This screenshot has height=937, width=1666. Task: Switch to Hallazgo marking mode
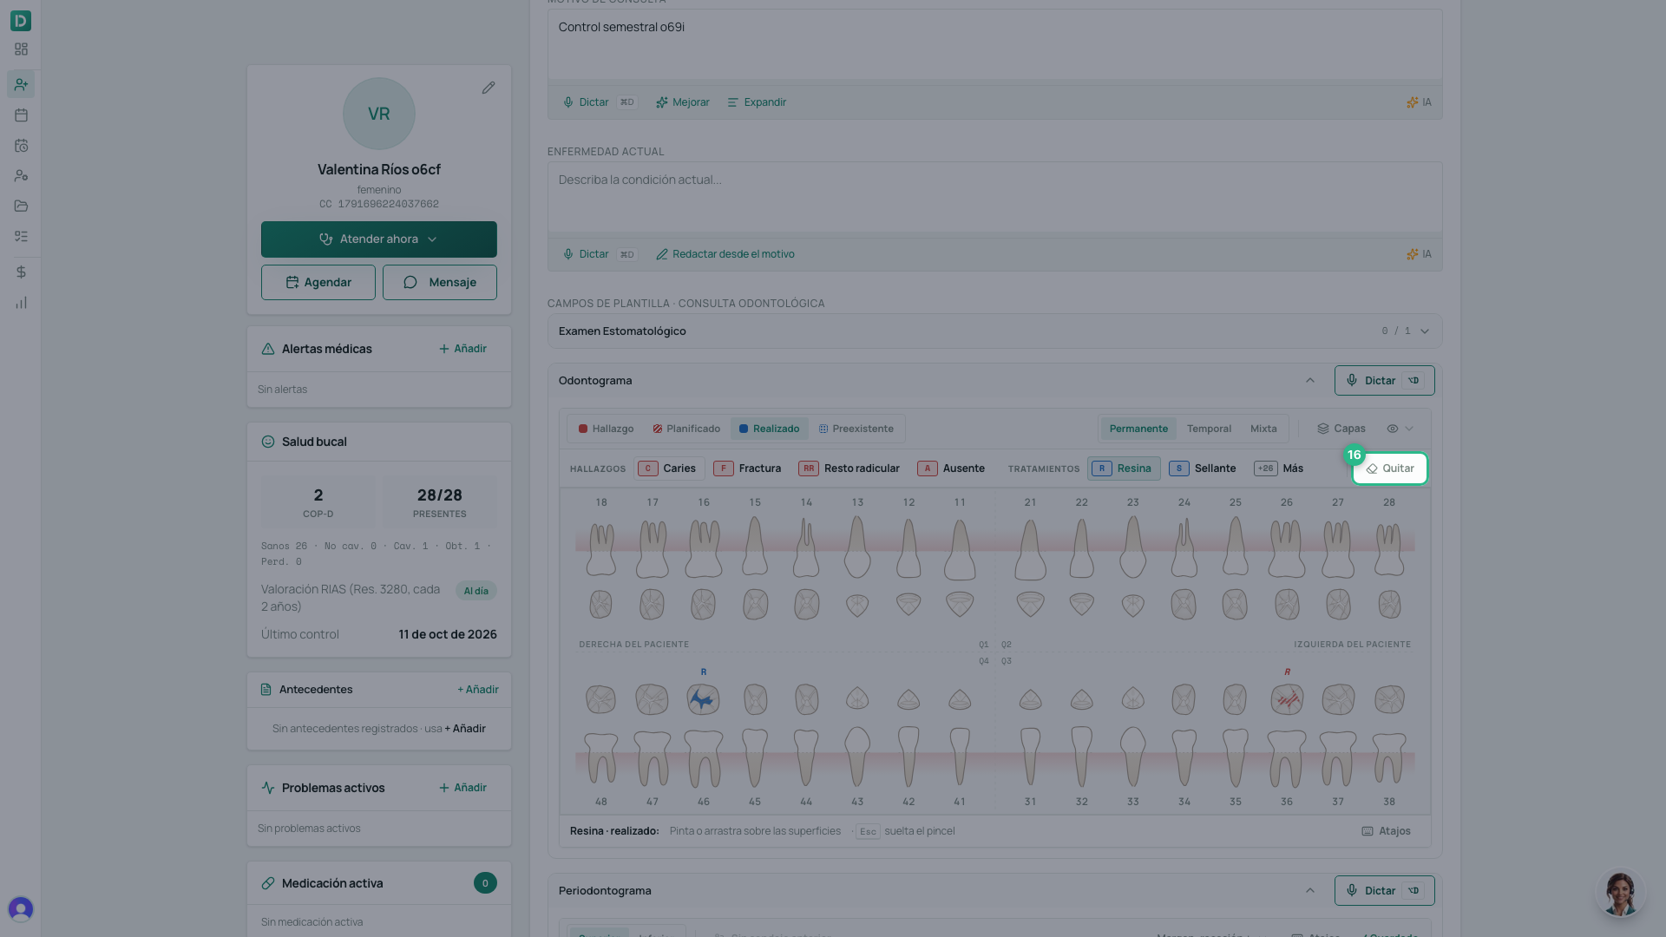pos(607,429)
